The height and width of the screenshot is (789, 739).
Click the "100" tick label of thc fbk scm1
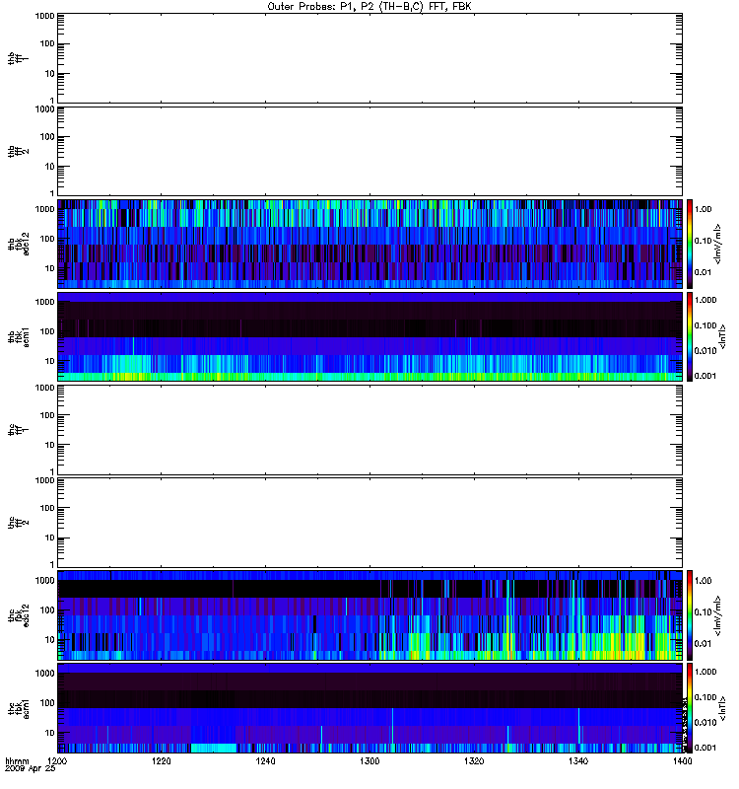[x=47, y=703]
